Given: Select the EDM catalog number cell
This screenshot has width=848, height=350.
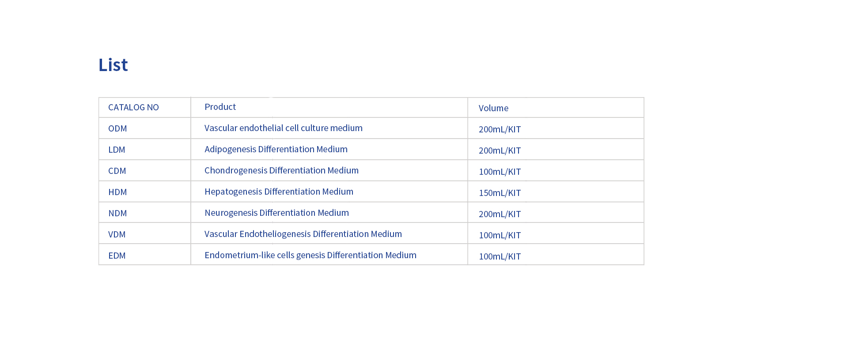Looking at the screenshot, I should (x=117, y=256).
